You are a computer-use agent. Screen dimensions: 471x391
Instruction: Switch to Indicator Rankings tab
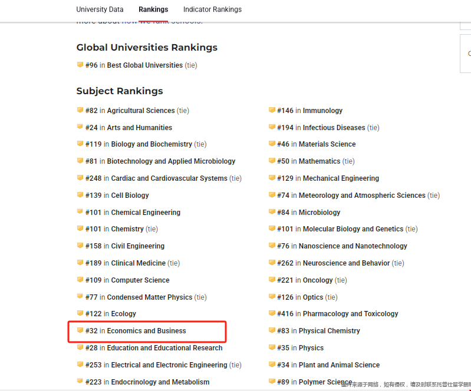tap(212, 9)
